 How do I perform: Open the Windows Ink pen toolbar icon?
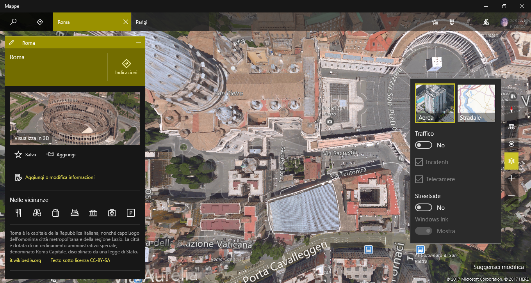coord(469,22)
